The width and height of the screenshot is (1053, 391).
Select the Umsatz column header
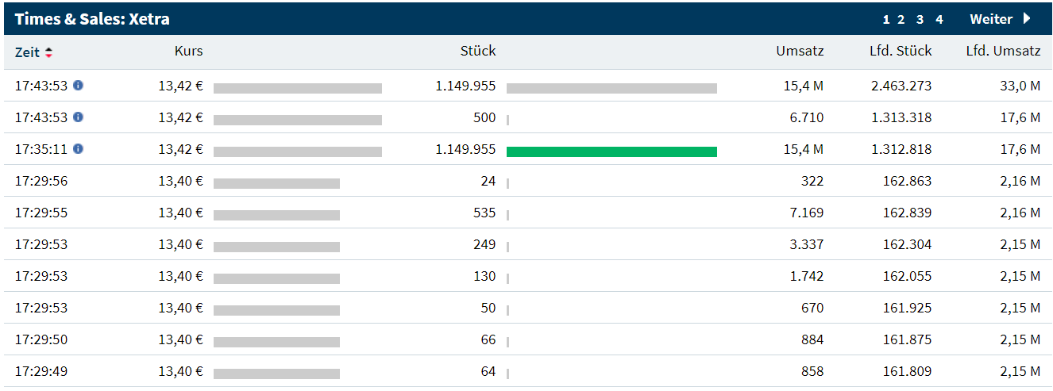pyautogui.click(x=800, y=52)
